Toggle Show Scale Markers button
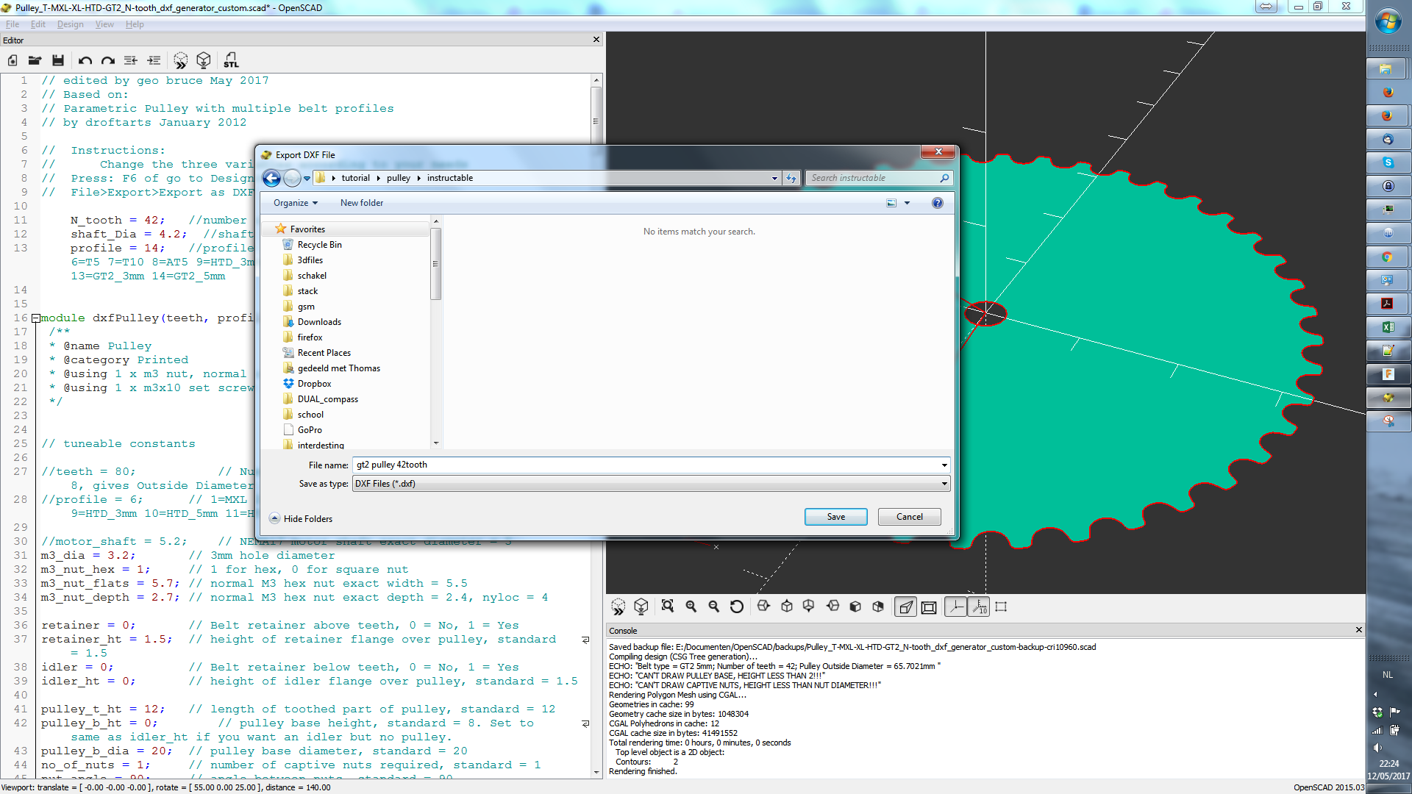 point(979,607)
